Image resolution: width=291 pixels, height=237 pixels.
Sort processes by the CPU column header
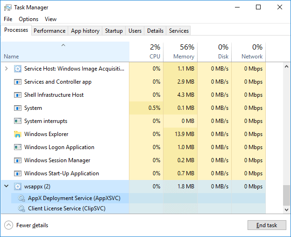click(x=146, y=51)
